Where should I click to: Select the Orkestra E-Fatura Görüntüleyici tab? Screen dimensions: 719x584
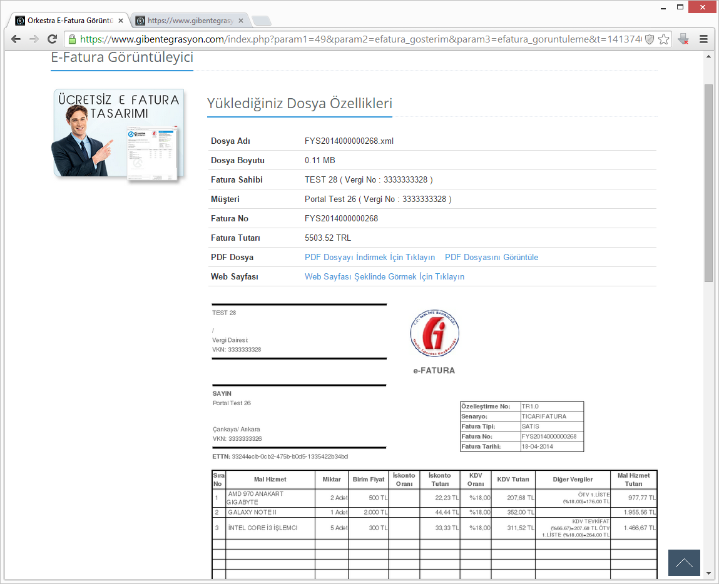pyautogui.click(x=66, y=21)
